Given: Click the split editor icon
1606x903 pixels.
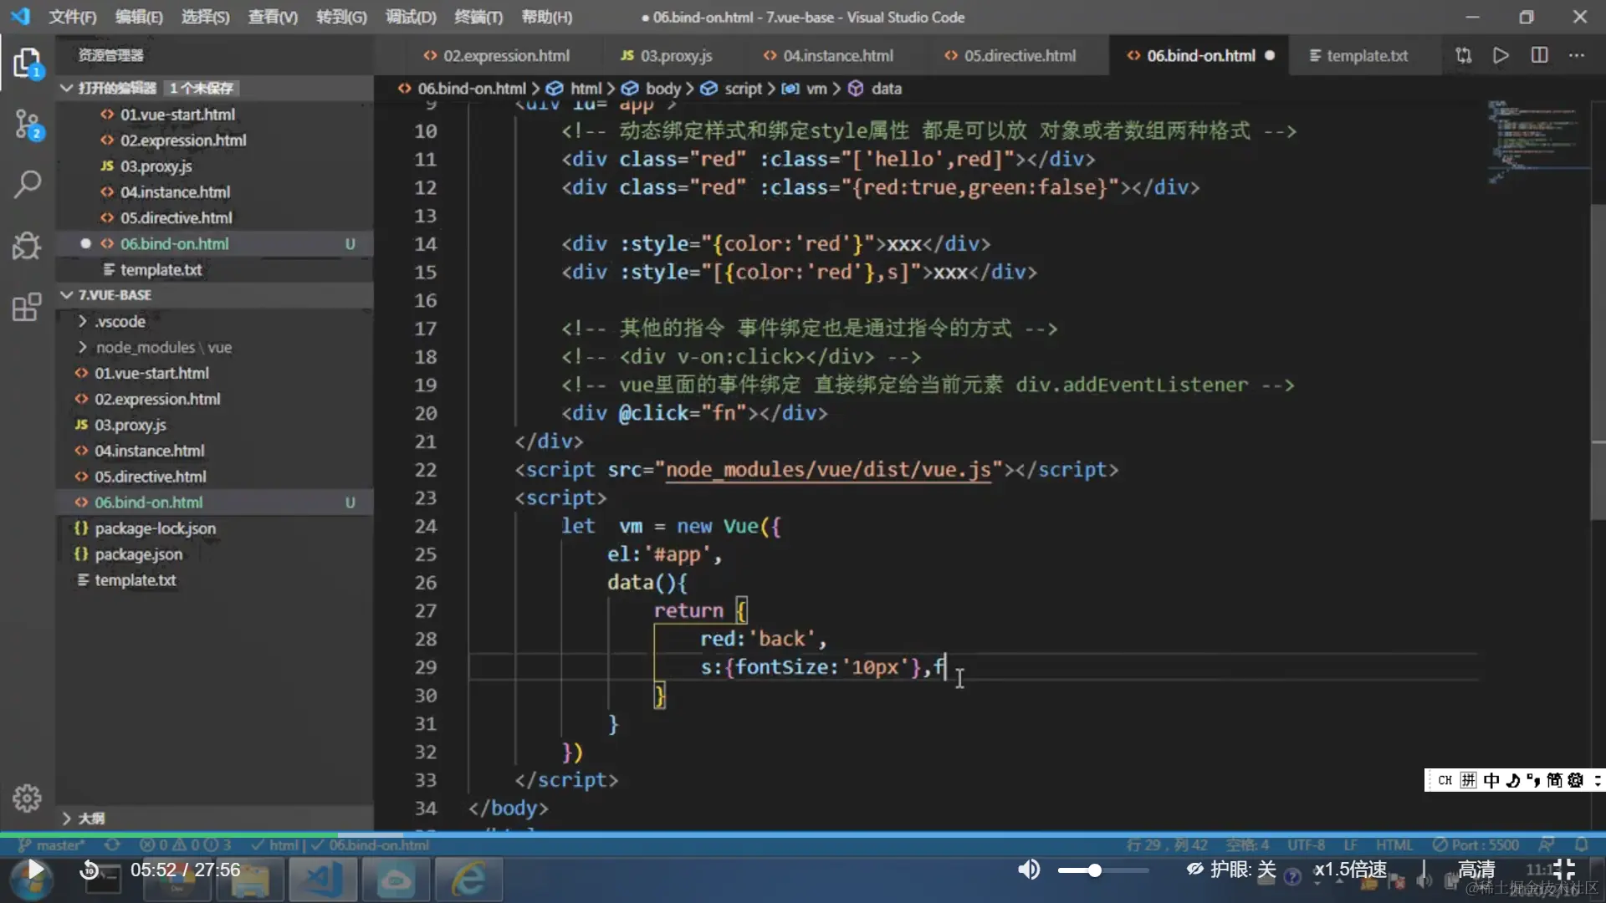Looking at the screenshot, I should coord(1539,55).
